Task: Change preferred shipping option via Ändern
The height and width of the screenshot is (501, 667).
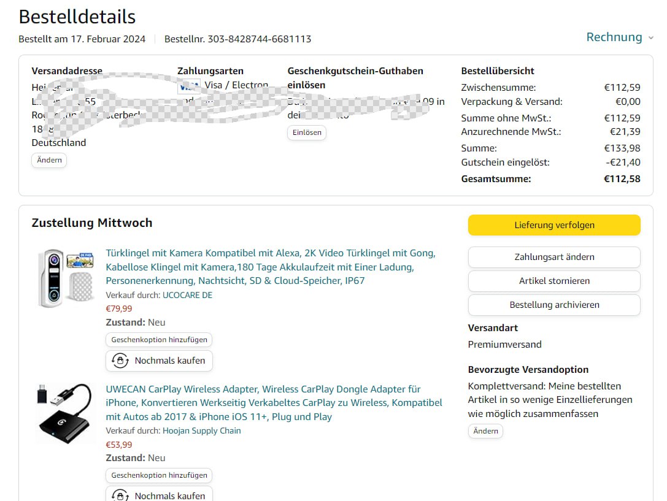Action: coord(485,431)
